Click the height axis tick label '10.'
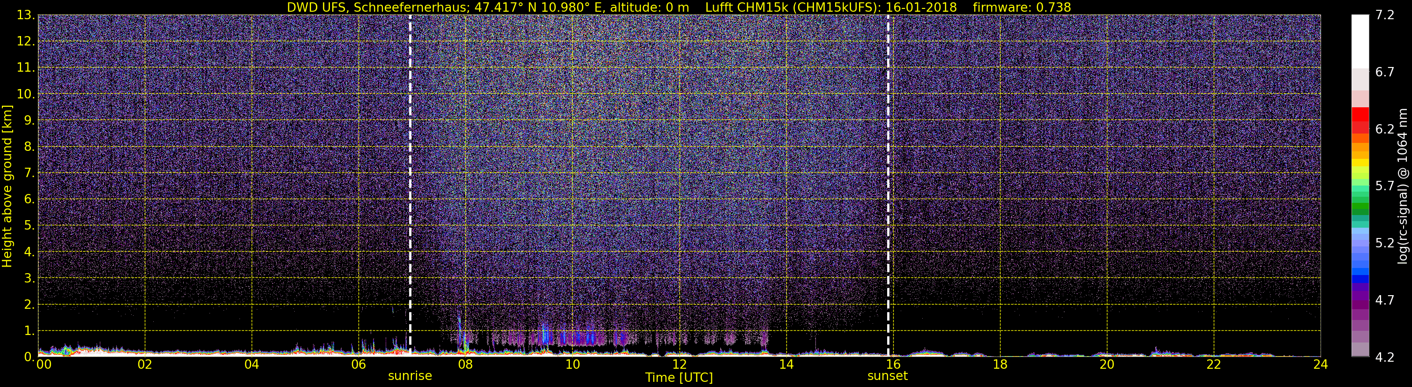The image size is (1412, 387). (x=25, y=94)
